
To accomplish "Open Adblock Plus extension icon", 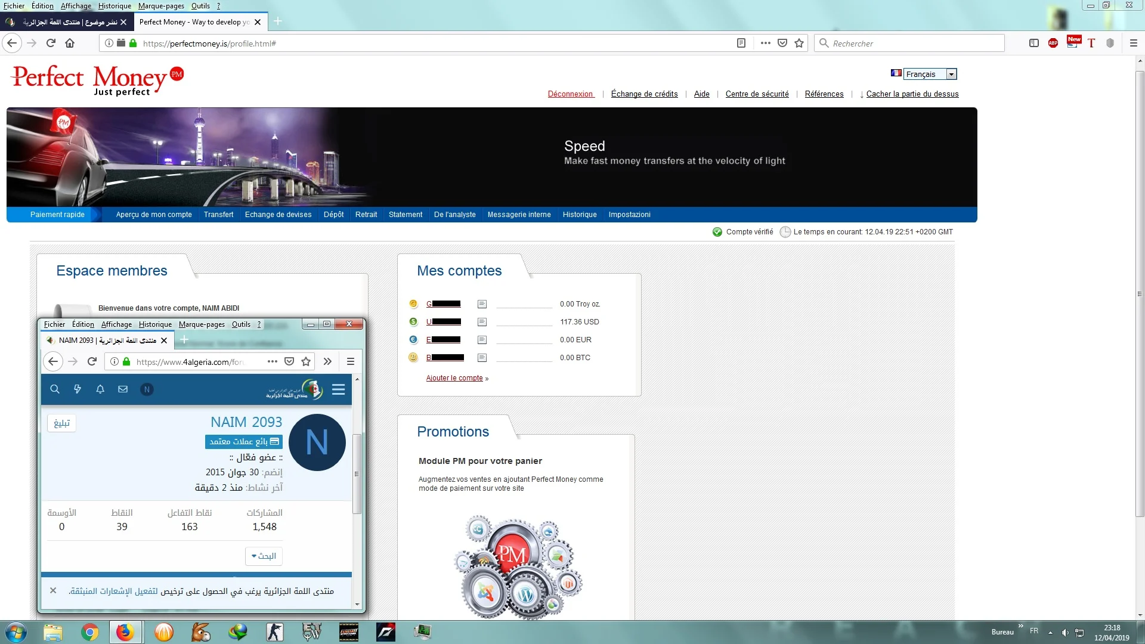I will click(x=1053, y=43).
